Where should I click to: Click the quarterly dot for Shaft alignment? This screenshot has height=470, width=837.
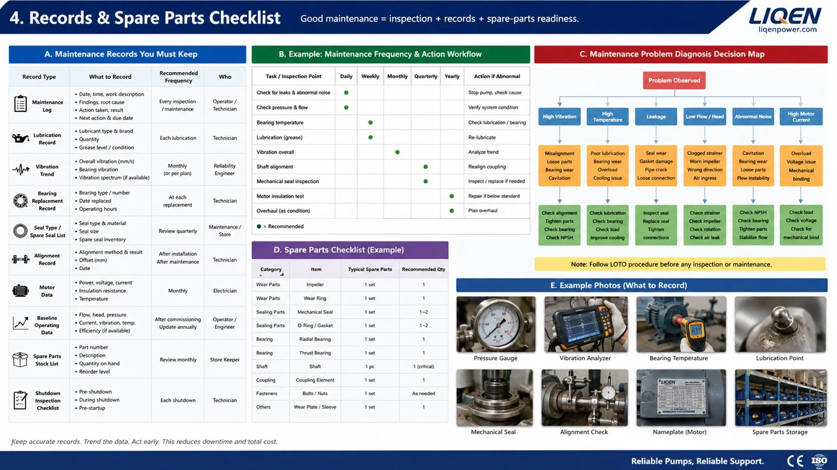[x=425, y=167]
